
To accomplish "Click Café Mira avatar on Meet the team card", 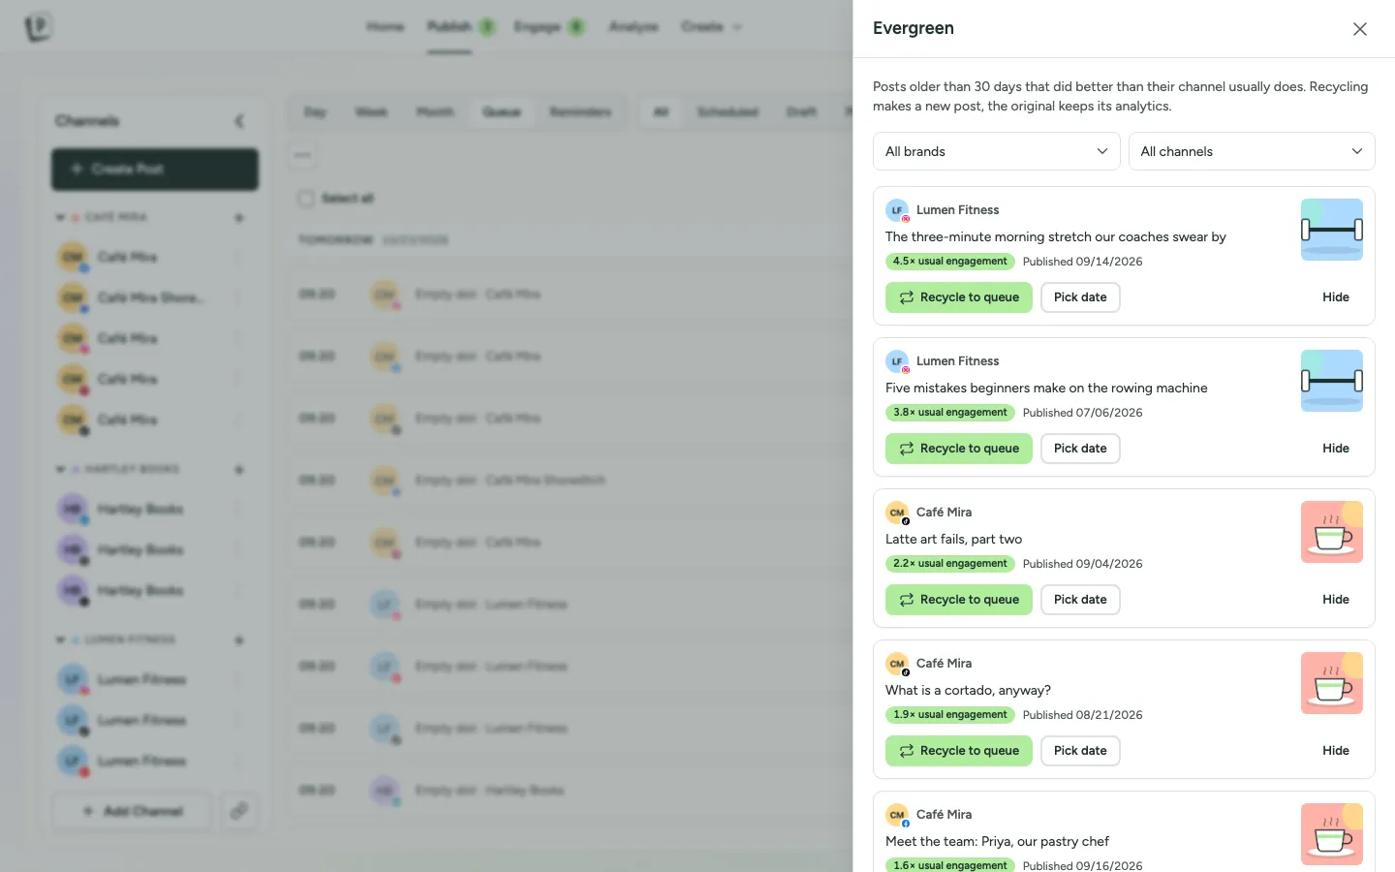I will coord(897,815).
